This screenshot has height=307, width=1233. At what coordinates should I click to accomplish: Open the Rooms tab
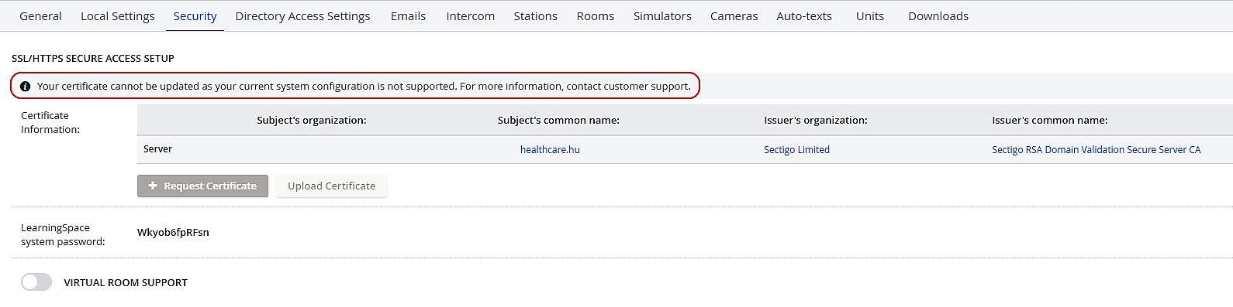[595, 16]
